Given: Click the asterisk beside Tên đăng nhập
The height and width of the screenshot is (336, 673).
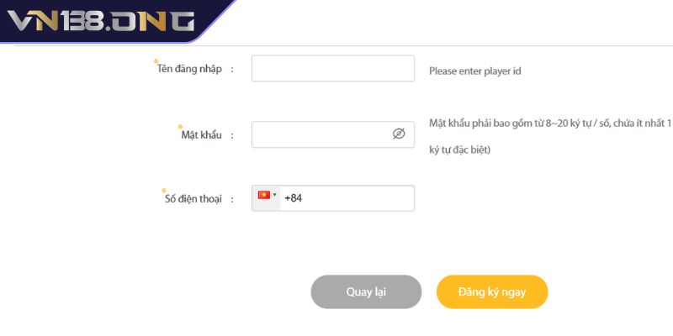Looking at the screenshot, I should pyautogui.click(x=156, y=61).
